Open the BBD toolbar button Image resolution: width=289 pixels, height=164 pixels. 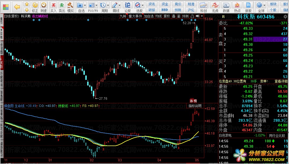pos(165,10)
